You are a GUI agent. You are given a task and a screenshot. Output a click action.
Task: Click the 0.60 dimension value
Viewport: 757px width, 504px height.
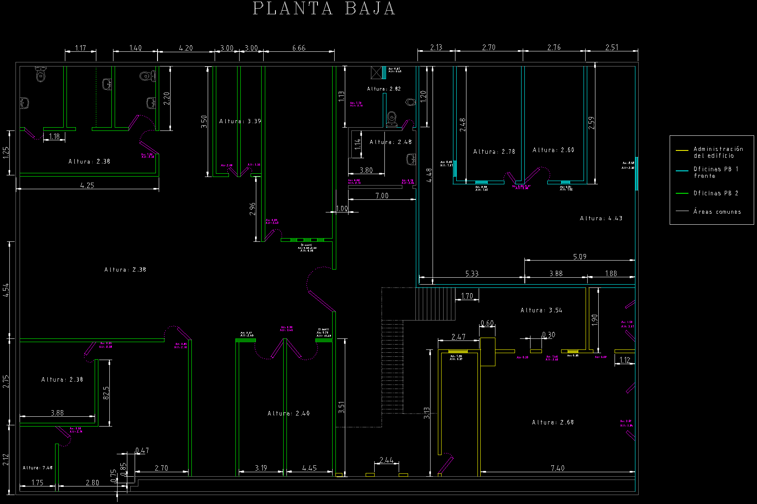[487, 323]
